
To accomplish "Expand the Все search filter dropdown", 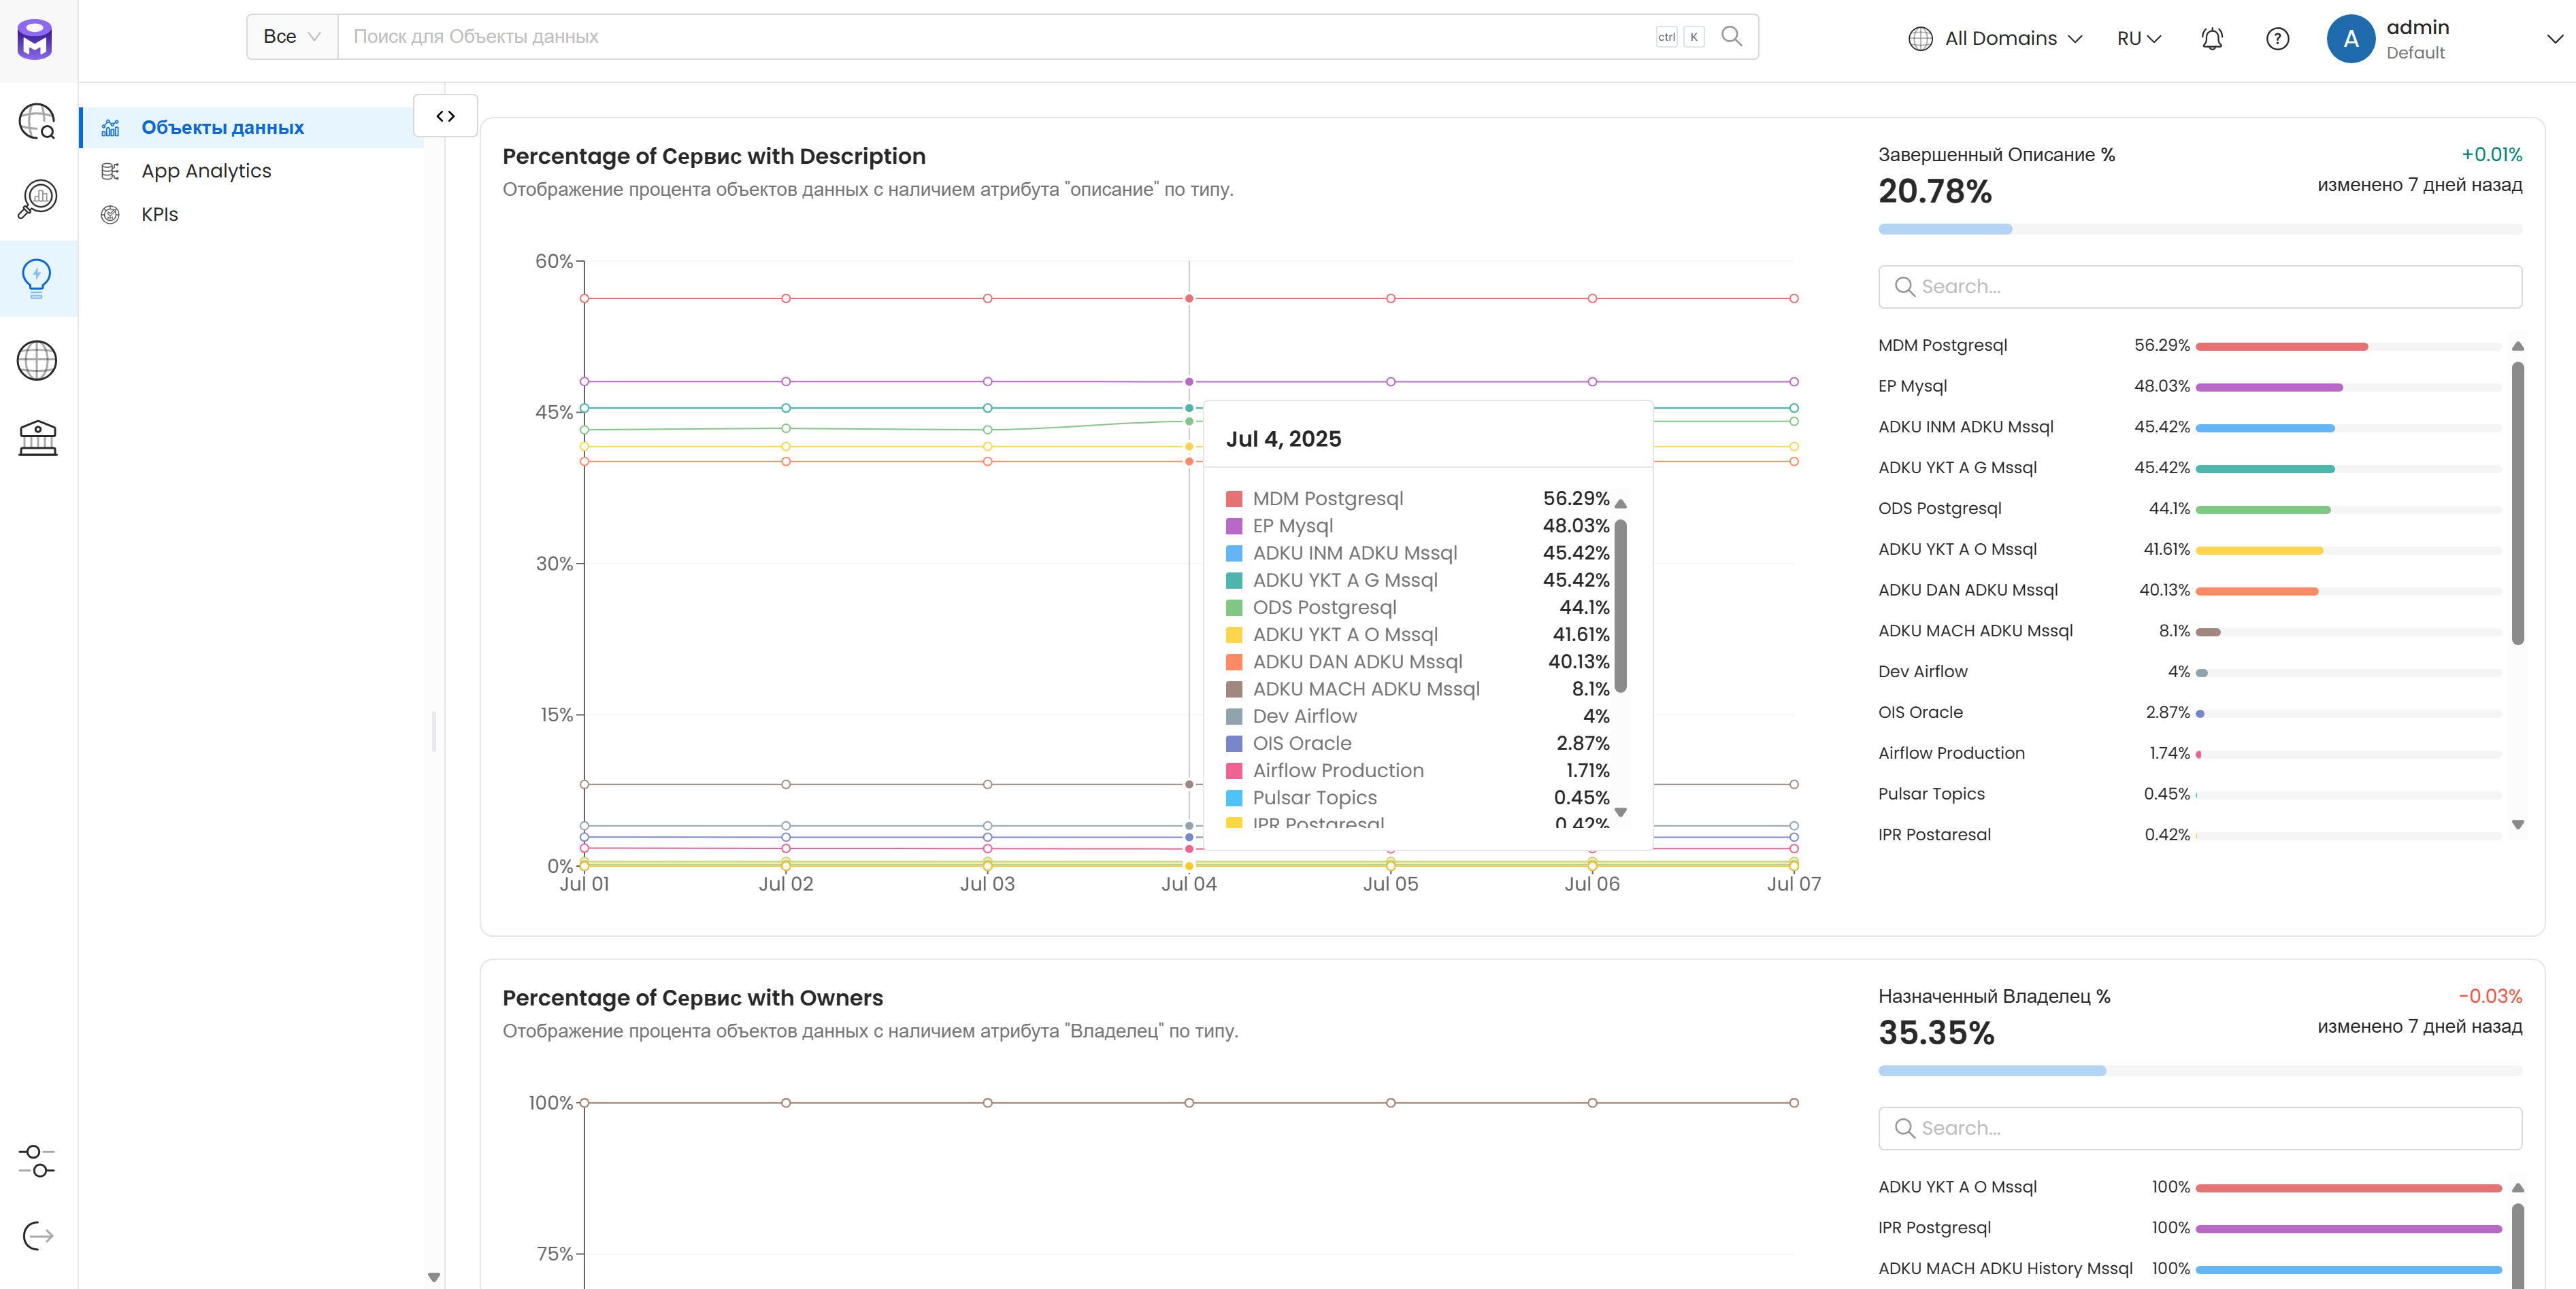I will pos(291,37).
